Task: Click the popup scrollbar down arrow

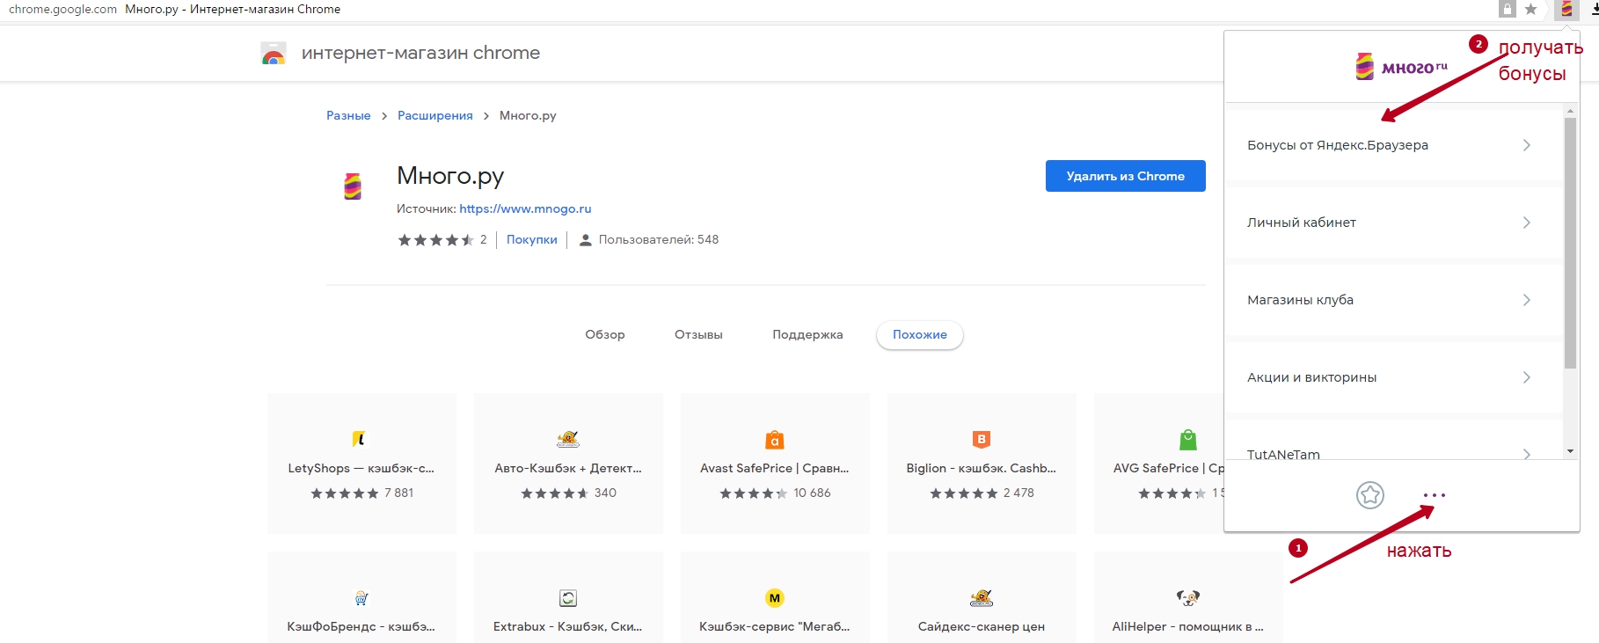Action: 1570,451
